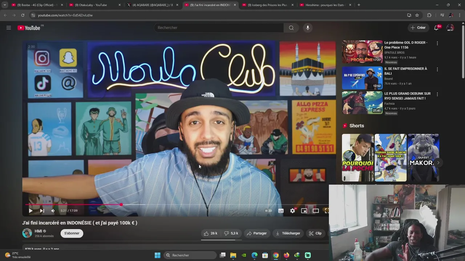465x261 pixels.
Task: Open Firefox from the taskbar
Action: (x=286, y=255)
